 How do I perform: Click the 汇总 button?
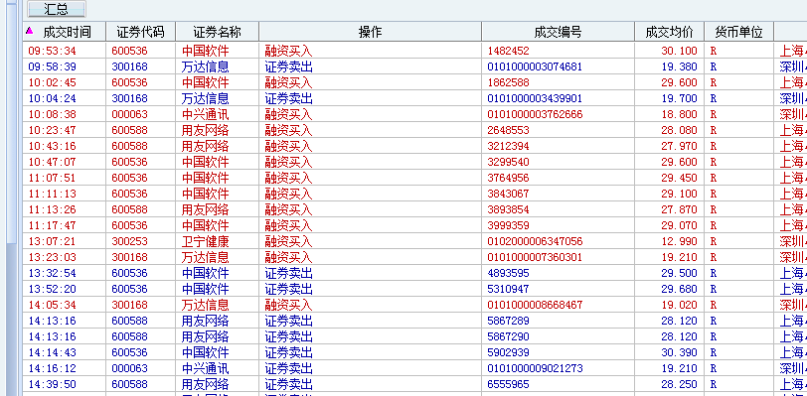click(56, 9)
